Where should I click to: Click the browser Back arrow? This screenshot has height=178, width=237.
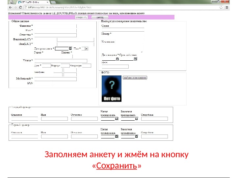pyautogui.click(x=11, y=7)
